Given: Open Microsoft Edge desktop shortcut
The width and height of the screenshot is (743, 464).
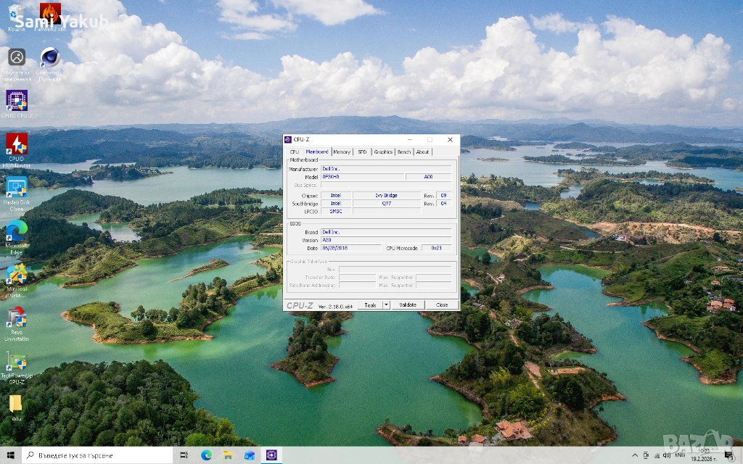Looking at the screenshot, I should [16, 231].
